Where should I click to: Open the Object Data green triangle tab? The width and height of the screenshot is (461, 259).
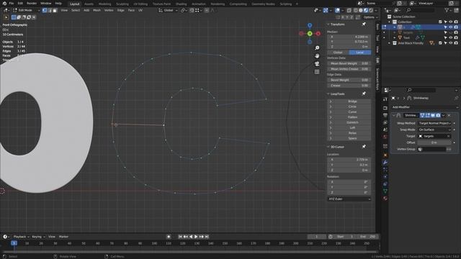385,191
